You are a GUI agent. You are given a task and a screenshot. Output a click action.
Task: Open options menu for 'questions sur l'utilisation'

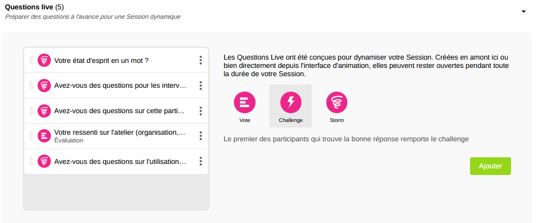[x=201, y=161]
